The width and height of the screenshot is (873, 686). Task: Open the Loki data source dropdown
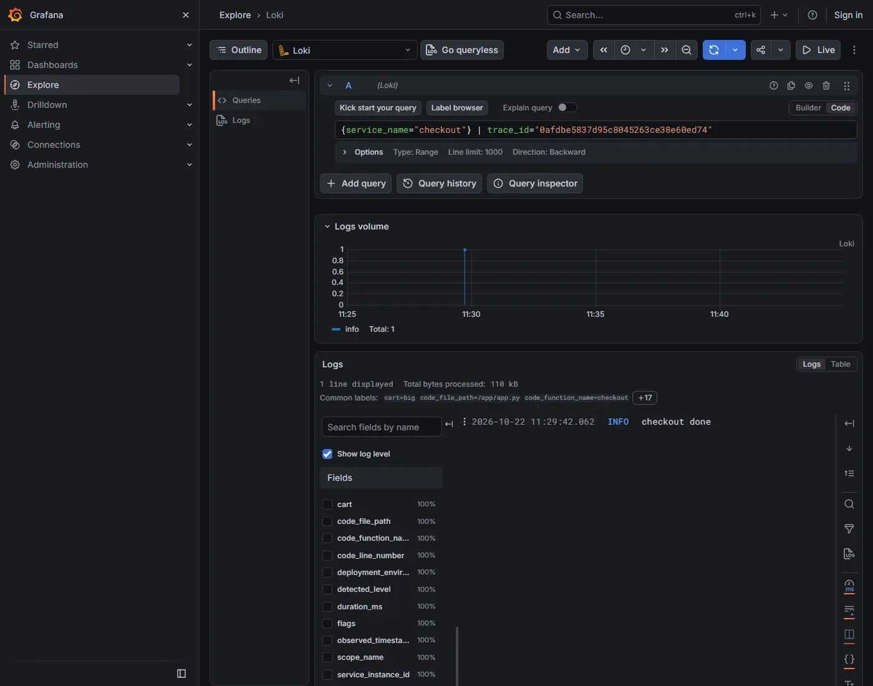345,50
